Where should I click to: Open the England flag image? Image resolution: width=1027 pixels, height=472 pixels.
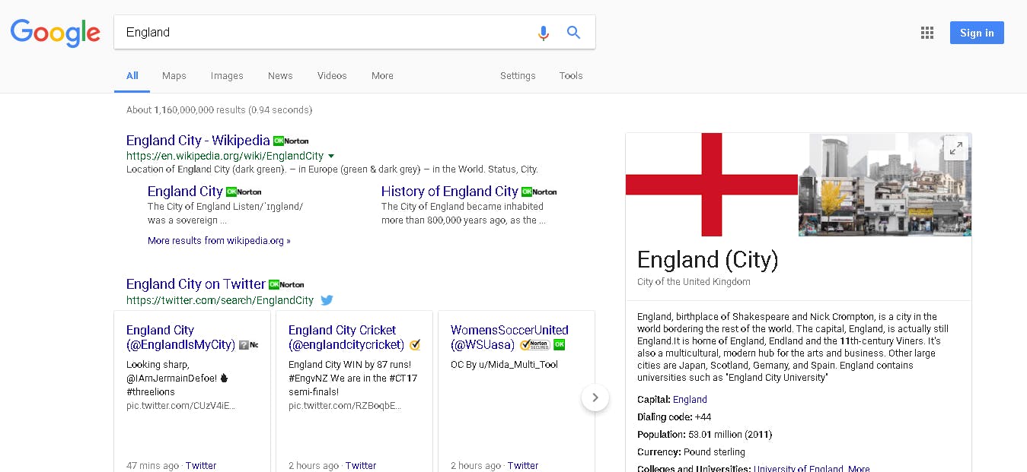[x=712, y=185]
